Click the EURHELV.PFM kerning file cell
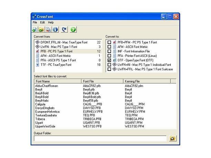 [135, 112]
